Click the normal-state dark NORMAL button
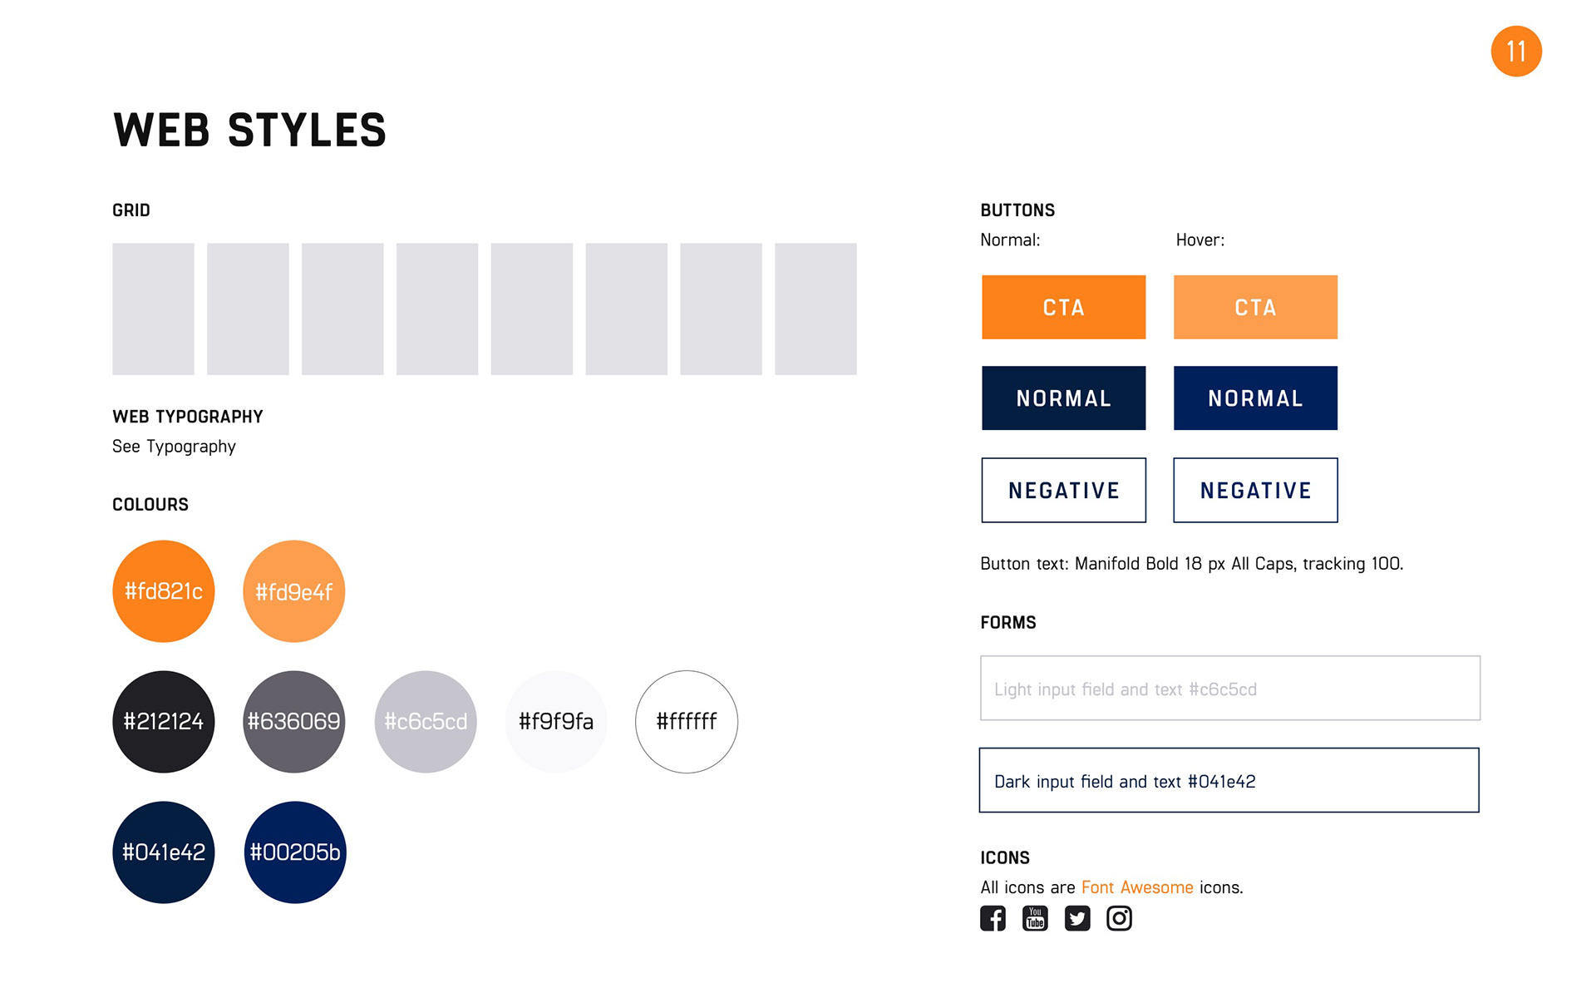Screen dimensions: 1596x983 click(x=1063, y=398)
